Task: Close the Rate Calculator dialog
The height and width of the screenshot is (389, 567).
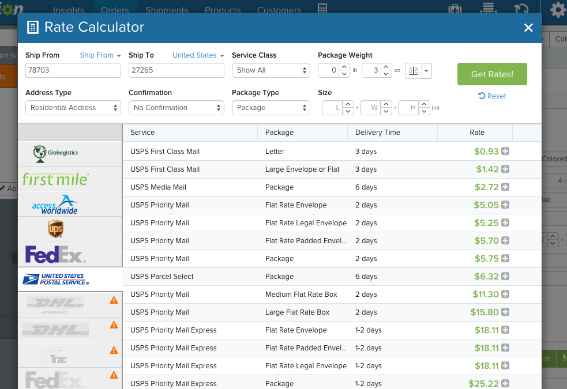Action: coord(528,28)
